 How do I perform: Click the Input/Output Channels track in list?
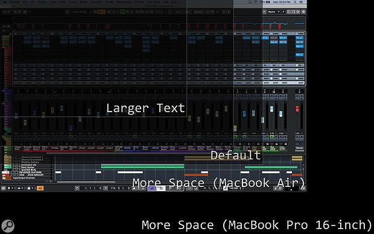coord(24,178)
